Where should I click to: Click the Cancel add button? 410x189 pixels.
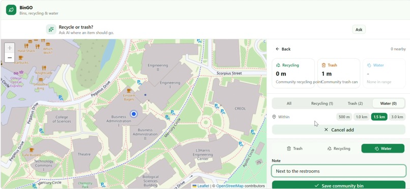point(339,130)
